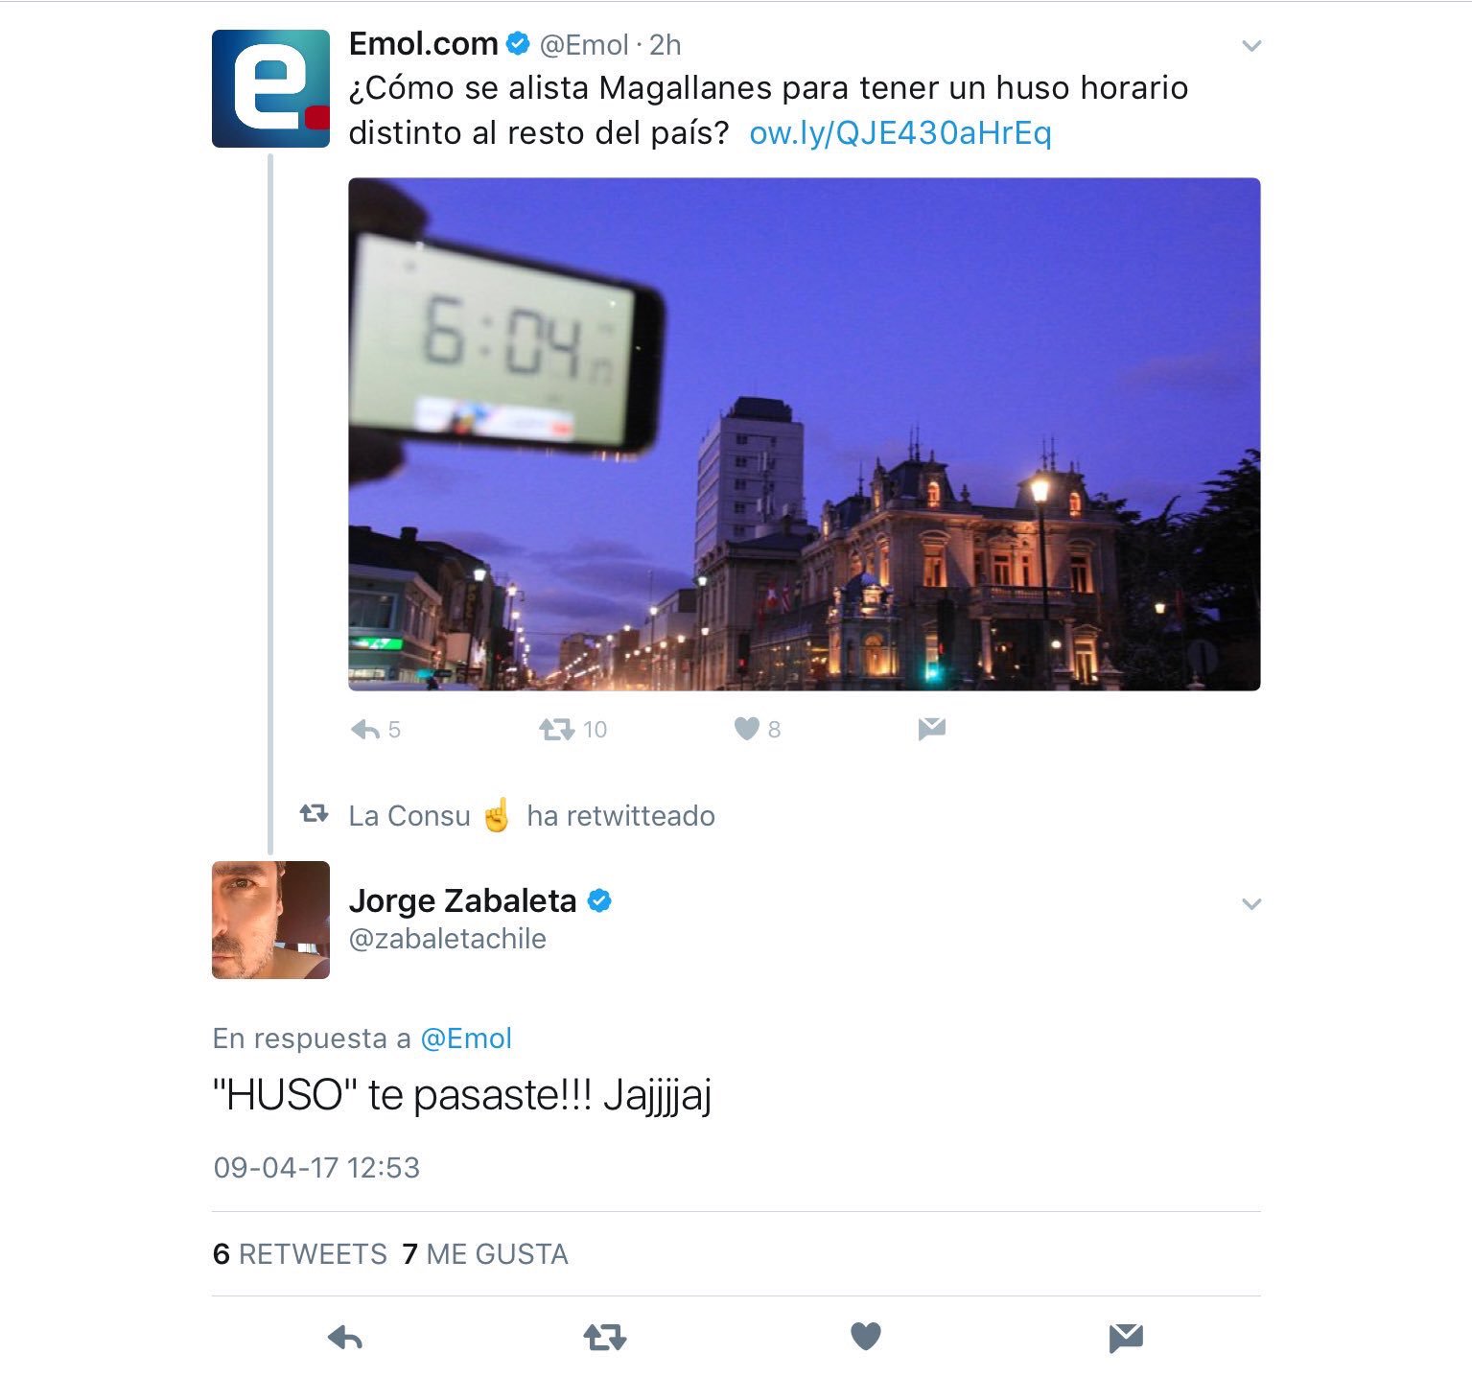Share Zabaleta's tweet by message icon

pos(1126,1337)
